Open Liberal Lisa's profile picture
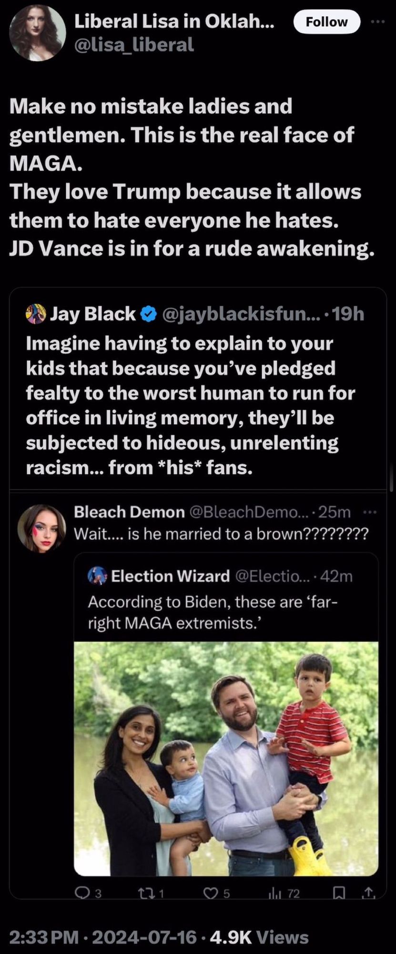Screen dimensions: 396x954 tap(38, 33)
